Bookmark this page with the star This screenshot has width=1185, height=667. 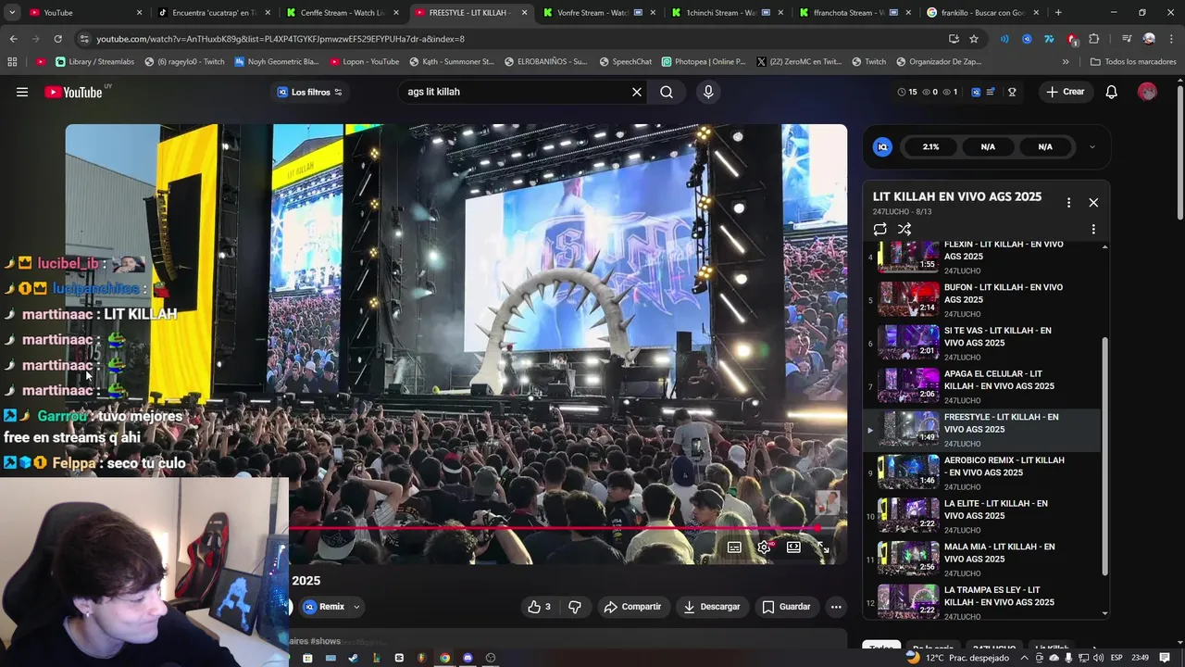(974, 39)
